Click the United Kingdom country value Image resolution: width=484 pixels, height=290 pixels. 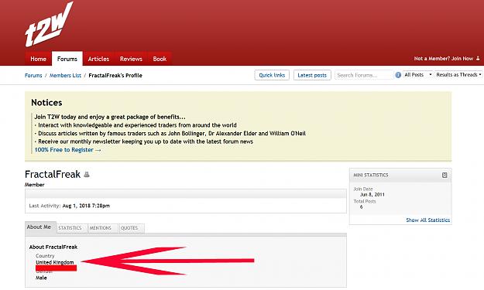pos(55,262)
